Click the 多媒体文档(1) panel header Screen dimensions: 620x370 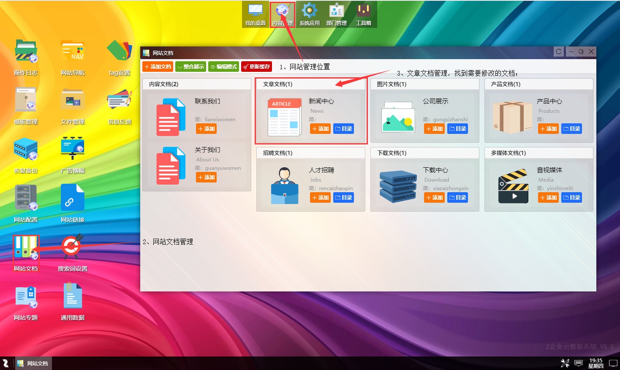pos(539,153)
